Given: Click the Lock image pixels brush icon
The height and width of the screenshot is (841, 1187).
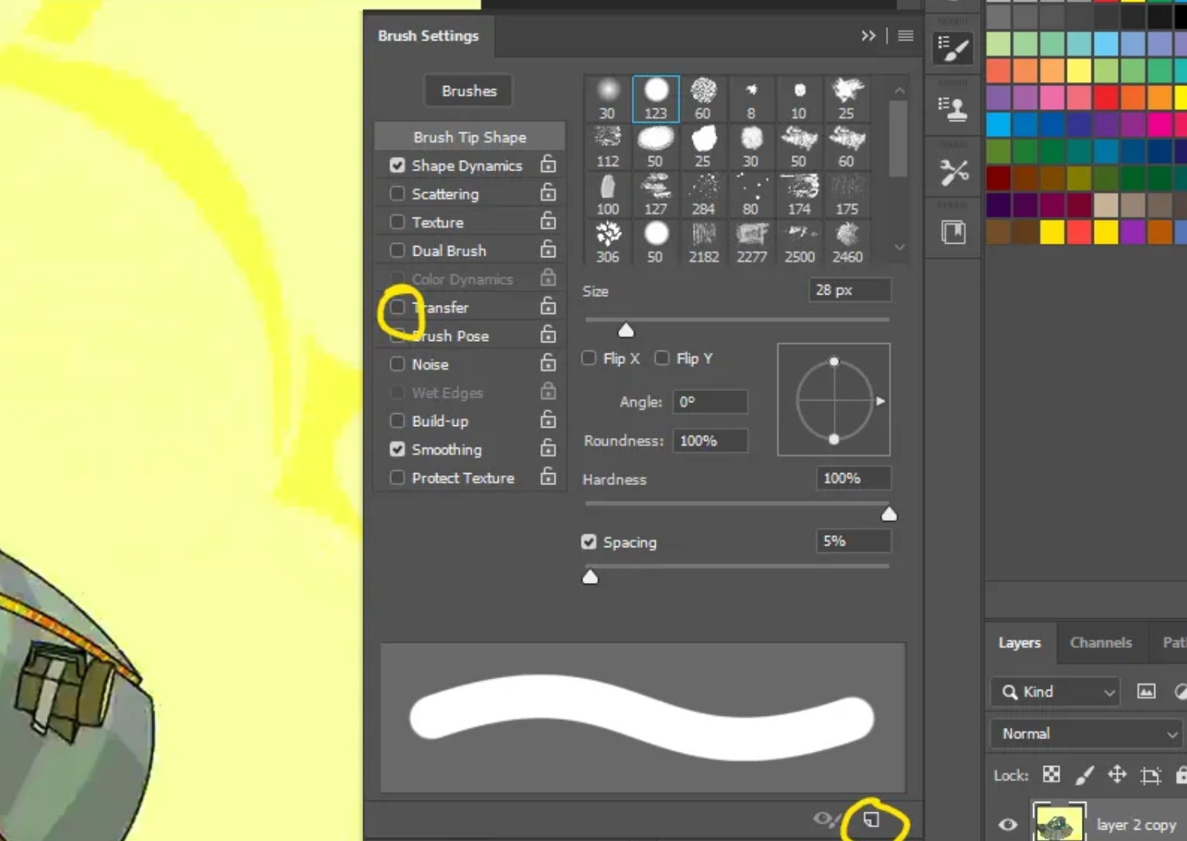Looking at the screenshot, I should (1084, 775).
